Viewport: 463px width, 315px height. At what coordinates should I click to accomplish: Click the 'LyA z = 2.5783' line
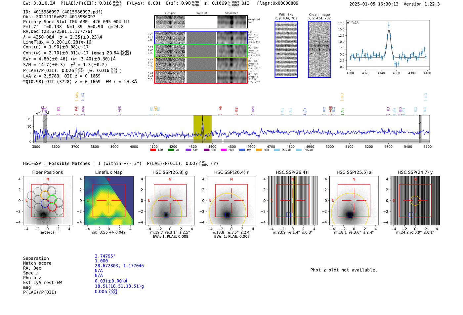coord(62,76)
